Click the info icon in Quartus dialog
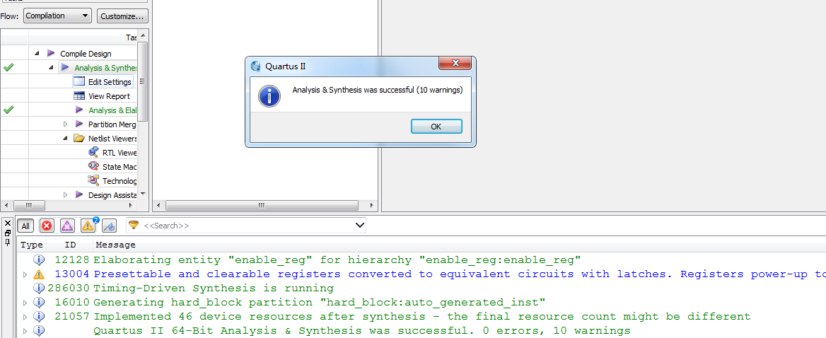This screenshot has width=826, height=338. coord(269,96)
